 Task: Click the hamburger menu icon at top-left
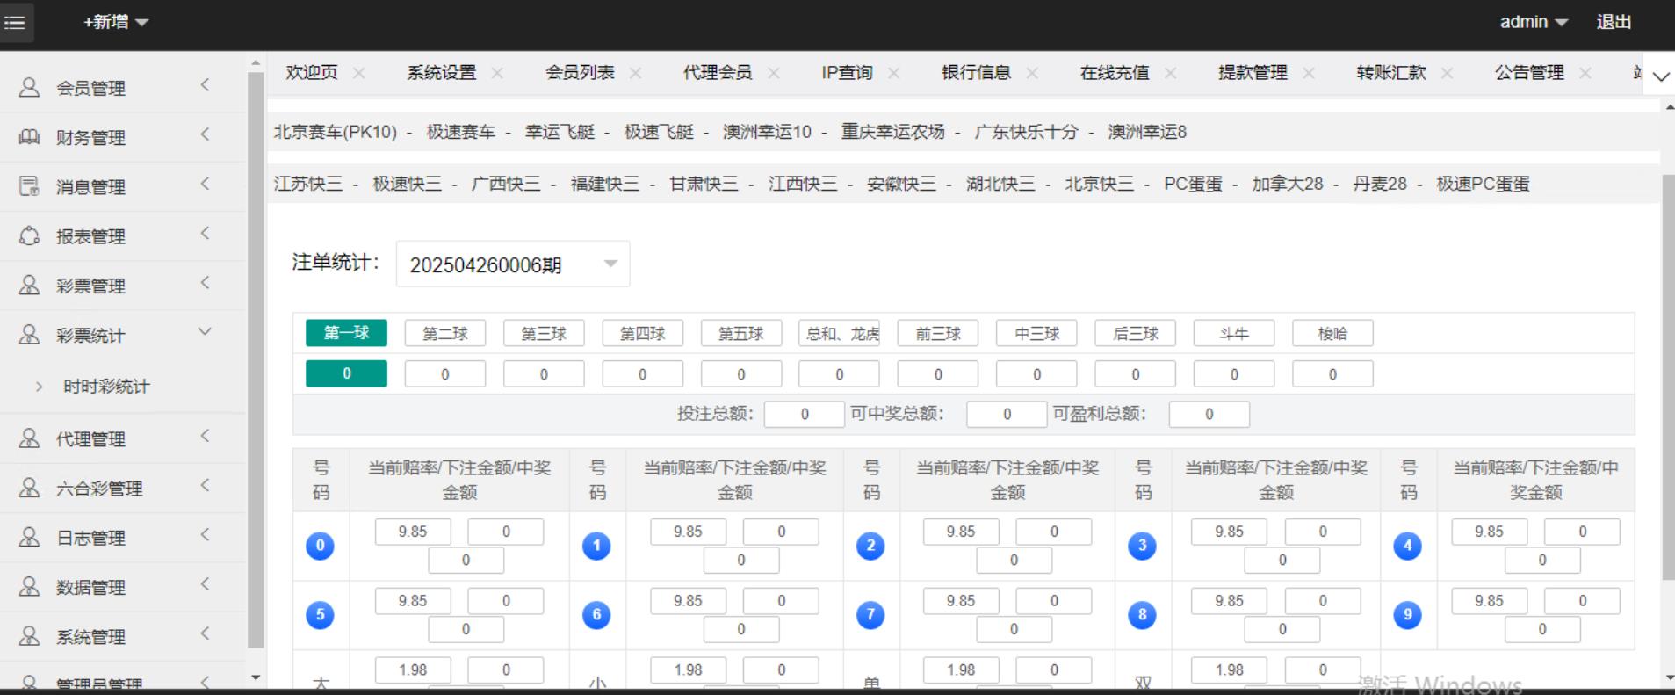(15, 22)
